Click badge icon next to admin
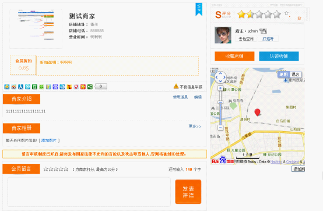Viewport: 323px width, 211px height. coord(263,31)
